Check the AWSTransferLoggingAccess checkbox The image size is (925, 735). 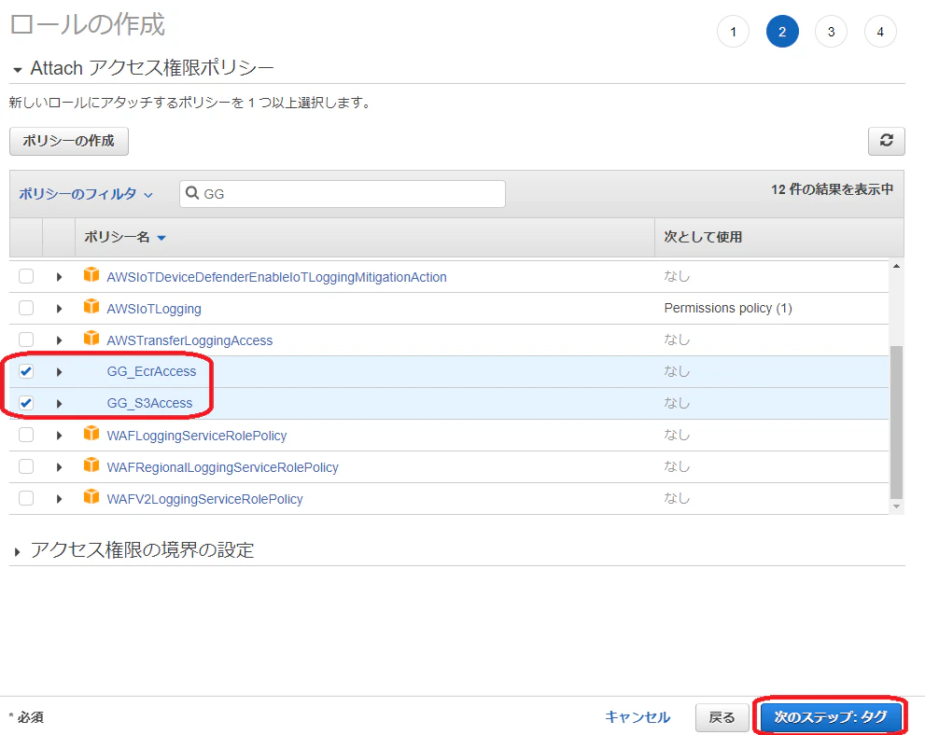(26, 340)
